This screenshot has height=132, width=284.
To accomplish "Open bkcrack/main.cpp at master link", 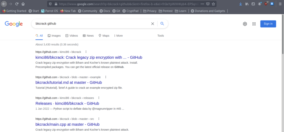I will pos(67,124).
